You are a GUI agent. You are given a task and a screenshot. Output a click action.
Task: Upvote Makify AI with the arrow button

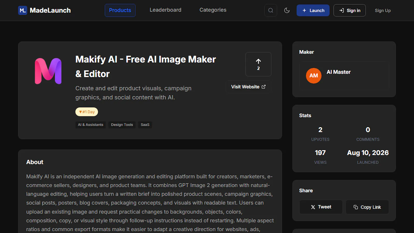258,64
